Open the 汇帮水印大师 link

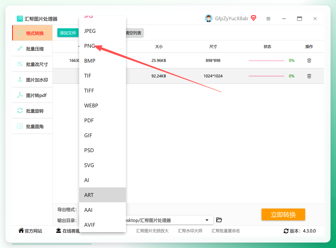pyautogui.click(x=190, y=231)
